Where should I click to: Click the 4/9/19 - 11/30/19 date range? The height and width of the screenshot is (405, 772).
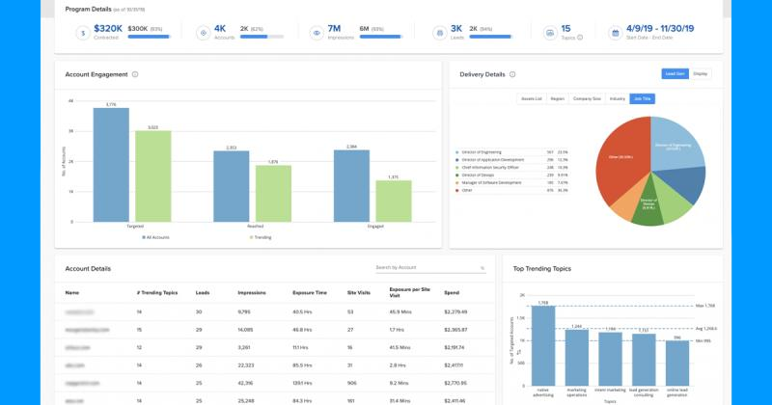pos(660,29)
